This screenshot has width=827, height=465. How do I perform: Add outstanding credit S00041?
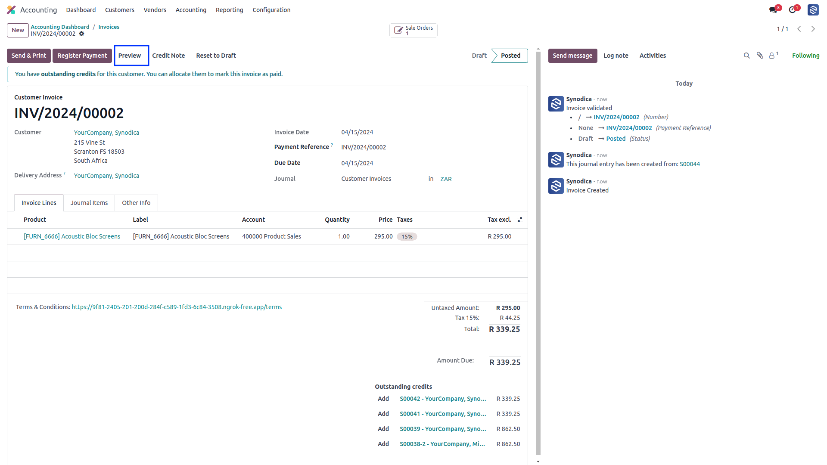(383, 414)
